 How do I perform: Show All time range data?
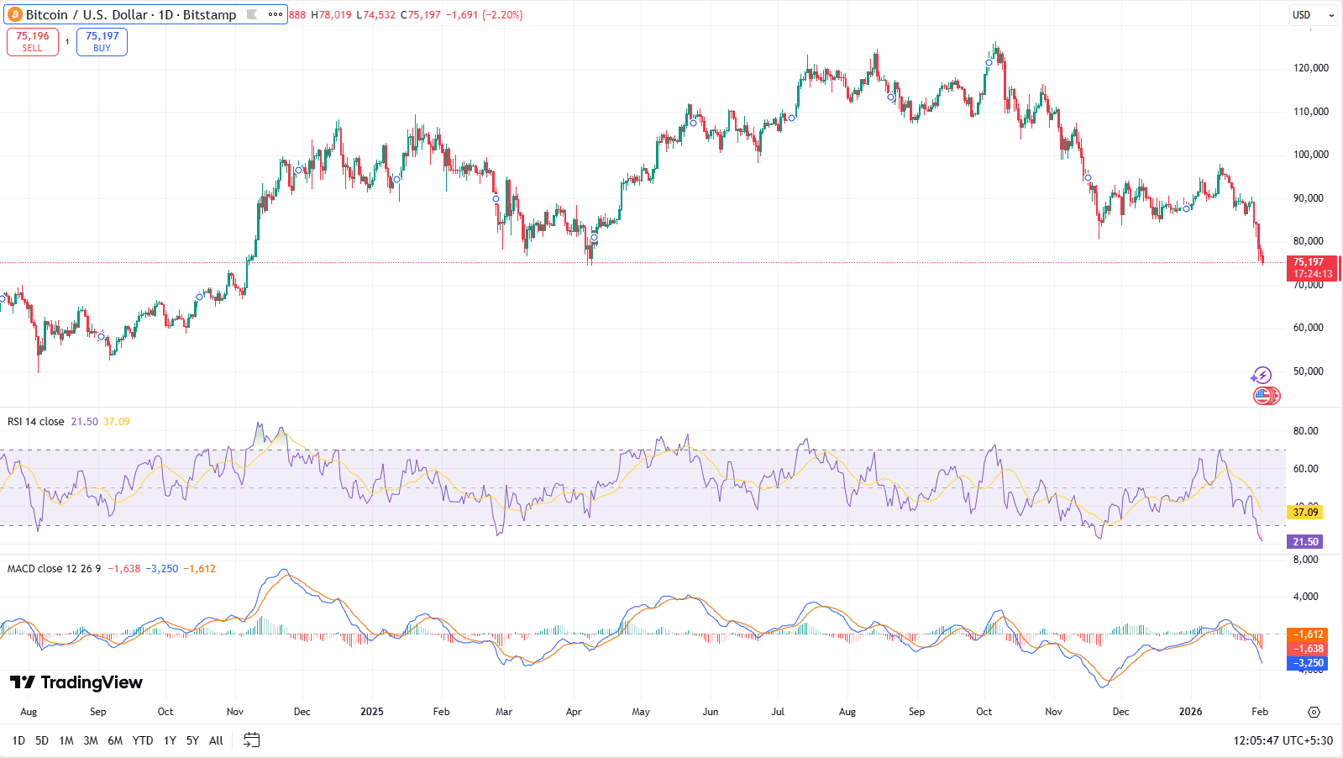pyautogui.click(x=216, y=740)
